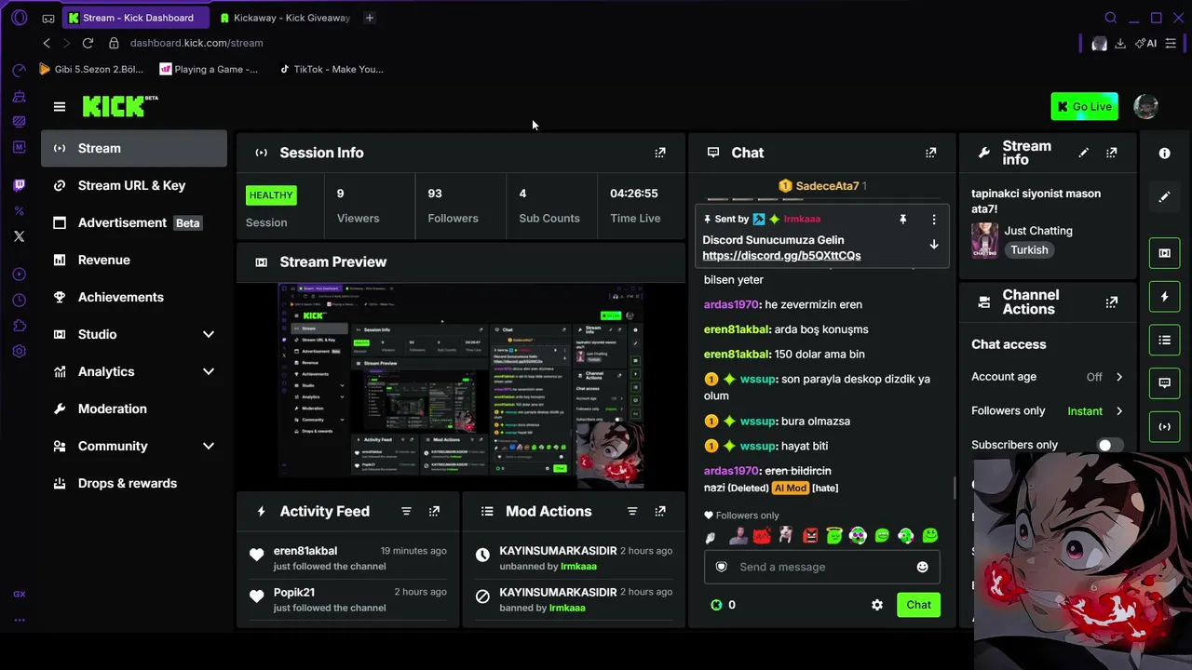Open Stream URL & Key page

point(134,185)
